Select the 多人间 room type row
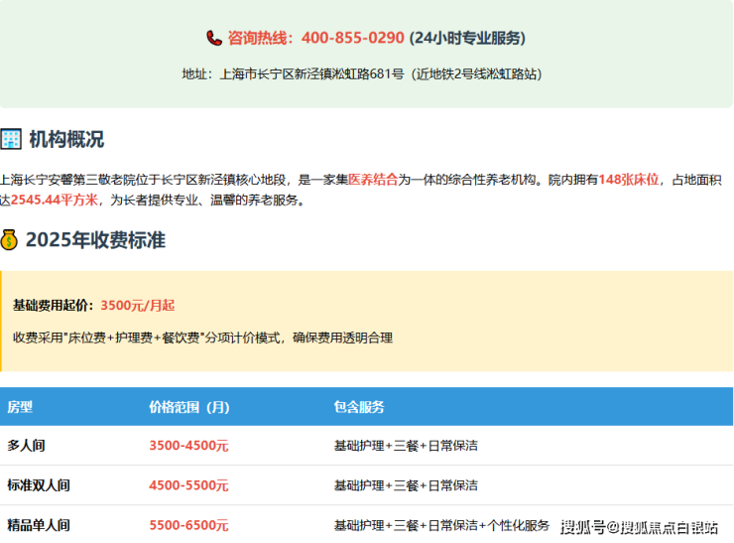This screenshot has width=734, height=543. [27, 446]
